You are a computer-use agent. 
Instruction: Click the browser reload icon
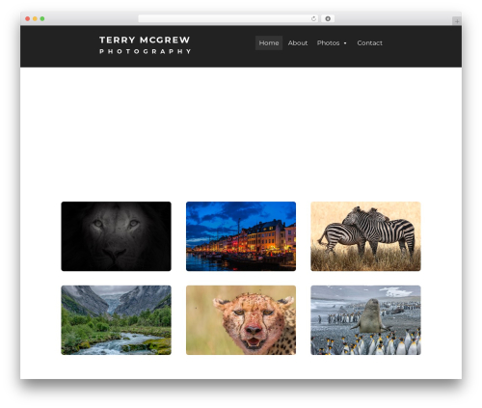pyautogui.click(x=313, y=19)
